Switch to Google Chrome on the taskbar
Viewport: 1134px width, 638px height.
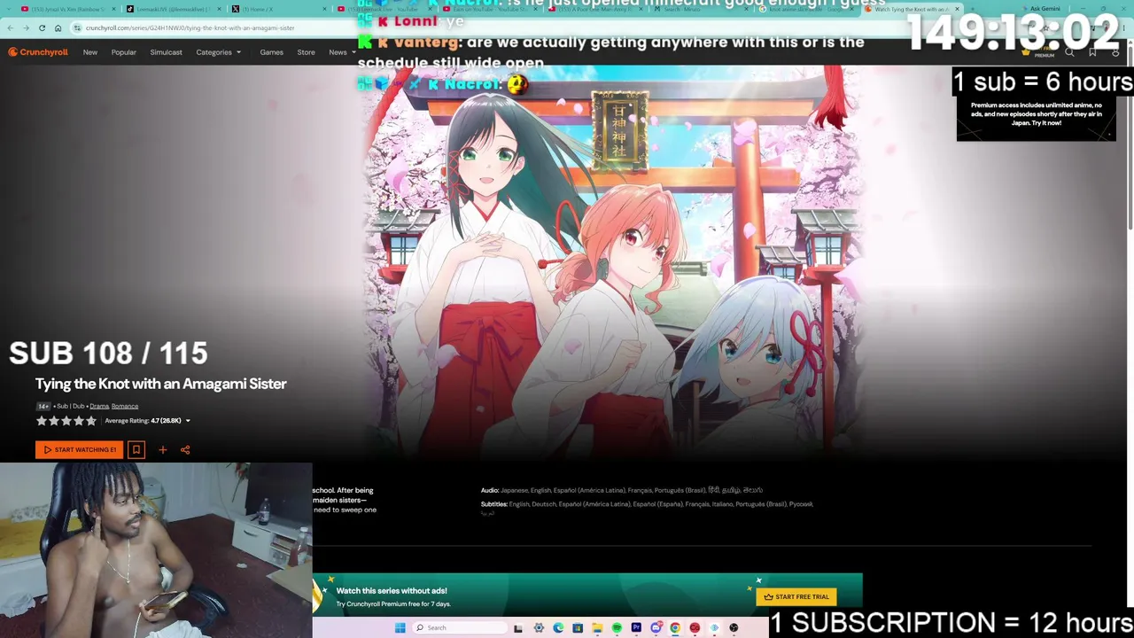click(x=675, y=628)
